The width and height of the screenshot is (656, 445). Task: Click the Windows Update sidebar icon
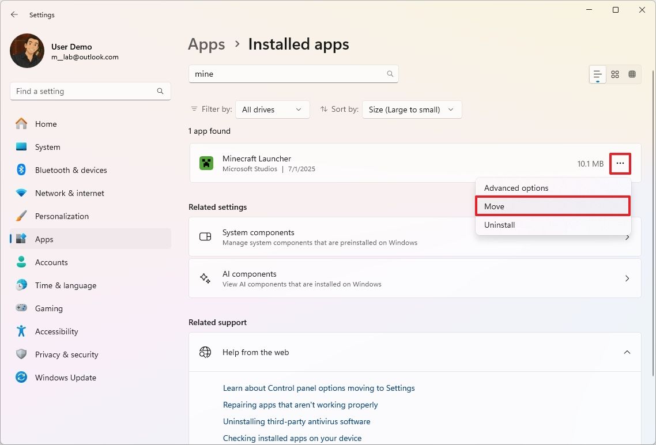click(21, 378)
